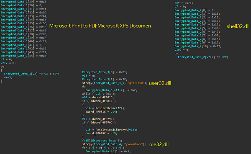This screenshot has height=154, width=251.
Task: Click the line Encrypted_Data_1[40] = 0x12
Action: click(24, 41)
